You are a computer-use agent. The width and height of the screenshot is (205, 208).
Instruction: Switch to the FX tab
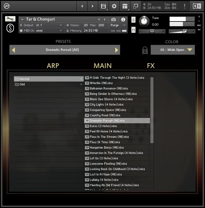click(151, 66)
